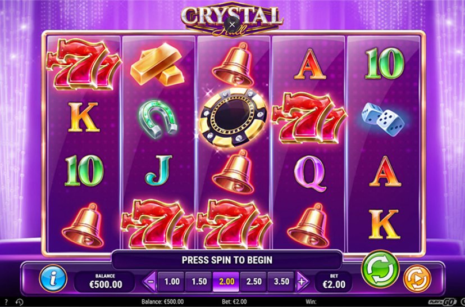The height and width of the screenshot is (307, 465).
Task: Start autoplay with the orange button
Action: click(x=417, y=278)
